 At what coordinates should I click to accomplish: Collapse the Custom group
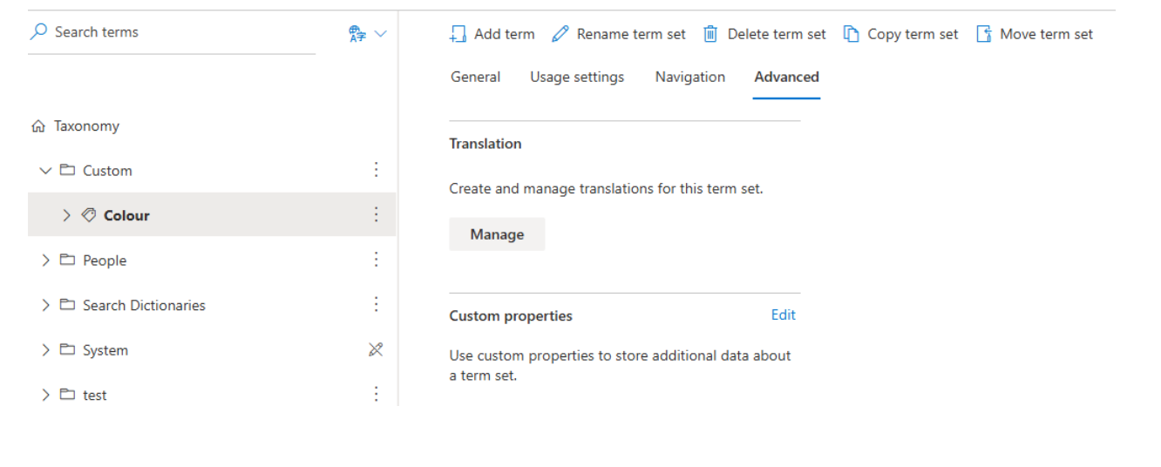point(45,171)
